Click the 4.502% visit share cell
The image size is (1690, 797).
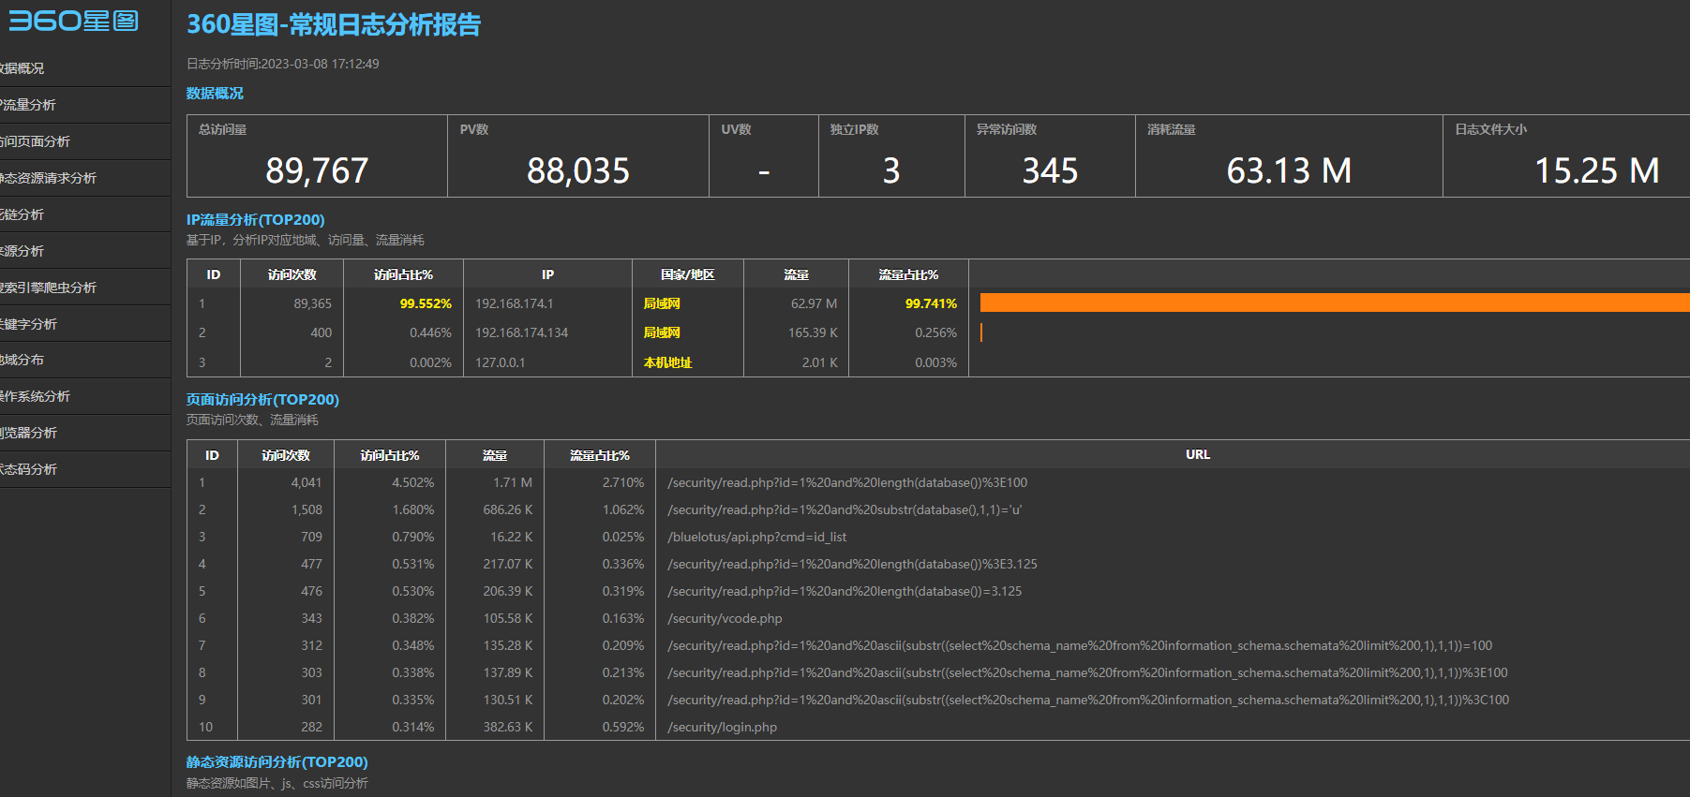(413, 482)
